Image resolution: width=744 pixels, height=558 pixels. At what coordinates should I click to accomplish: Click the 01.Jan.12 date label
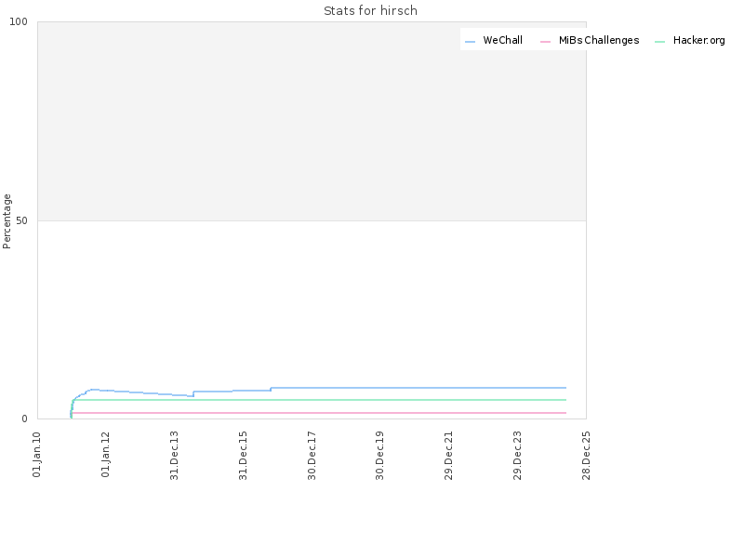(x=105, y=454)
